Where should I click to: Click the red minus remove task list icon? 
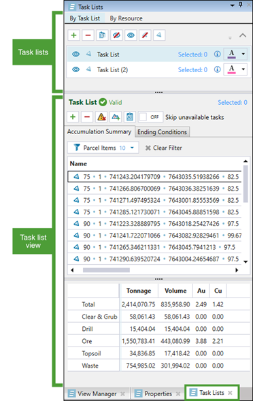(88, 35)
